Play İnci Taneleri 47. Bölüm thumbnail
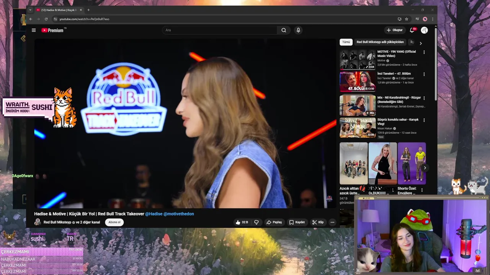 point(358,82)
